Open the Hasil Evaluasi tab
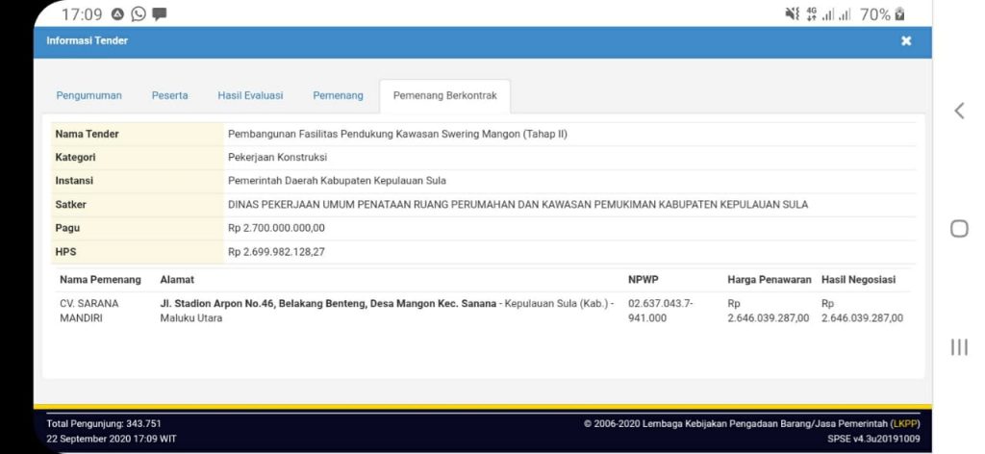 [250, 95]
